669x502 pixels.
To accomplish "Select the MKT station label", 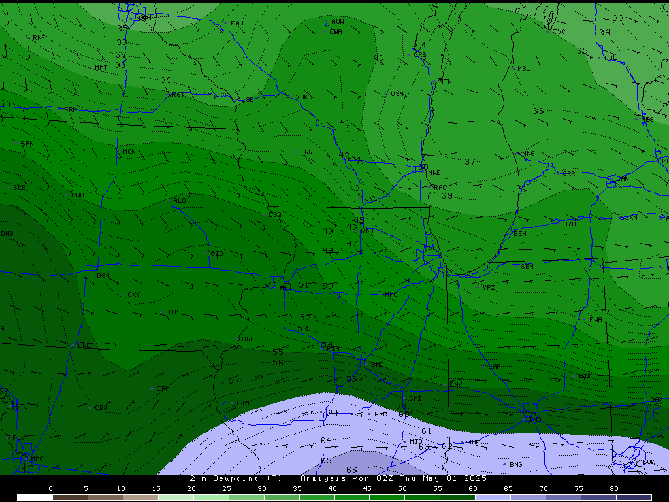I will pos(101,68).
